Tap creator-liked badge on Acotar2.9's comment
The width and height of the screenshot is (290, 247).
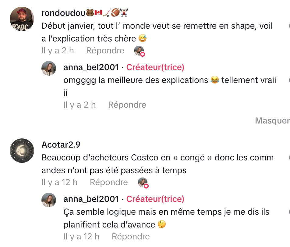(143, 183)
